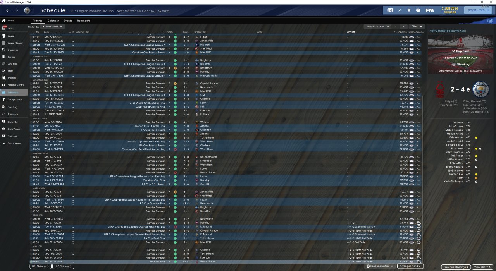
Task: Switch to the Calendar tab
Action: 53,21
